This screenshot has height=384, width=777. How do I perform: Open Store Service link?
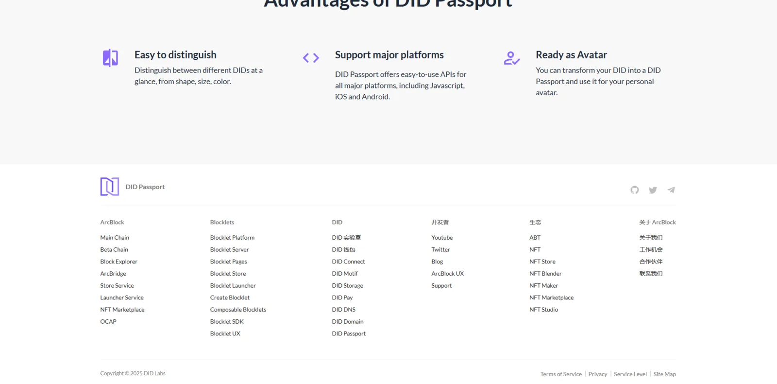tap(117, 286)
